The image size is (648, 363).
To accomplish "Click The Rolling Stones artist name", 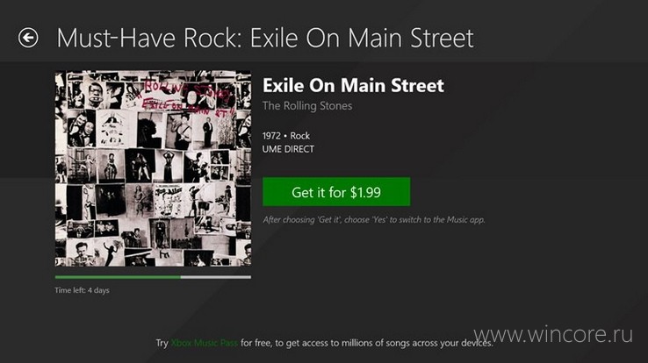I will (307, 106).
